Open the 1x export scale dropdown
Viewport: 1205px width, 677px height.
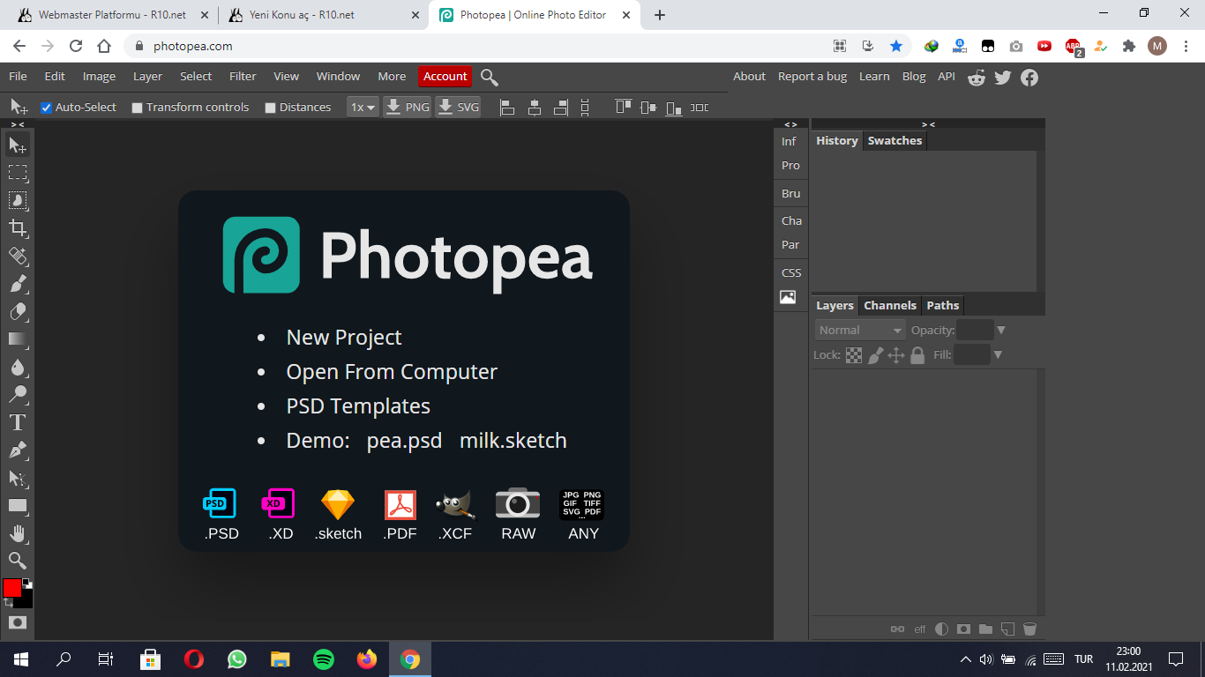click(x=363, y=108)
